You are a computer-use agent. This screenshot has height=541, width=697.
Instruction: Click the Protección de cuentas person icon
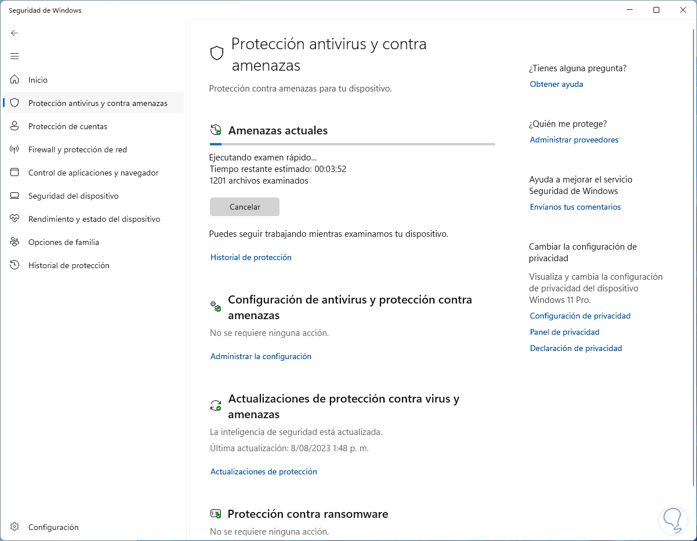(x=15, y=126)
